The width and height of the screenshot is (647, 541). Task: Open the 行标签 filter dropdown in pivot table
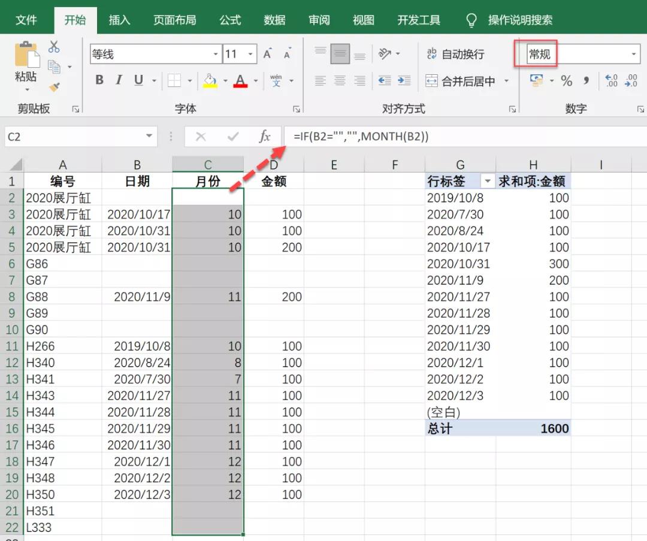point(488,182)
